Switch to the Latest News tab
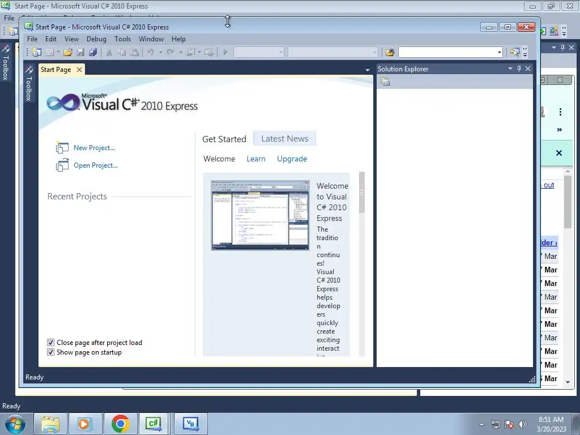Viewport: 580px width, 435px height. tap(285, 138)
